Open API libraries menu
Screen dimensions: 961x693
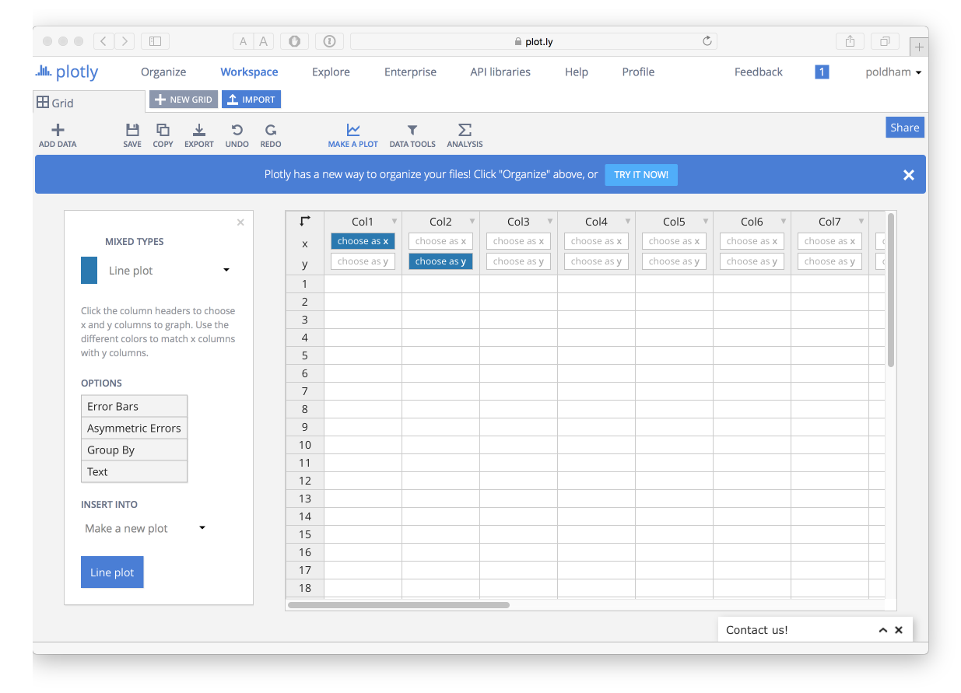point(500,72)
